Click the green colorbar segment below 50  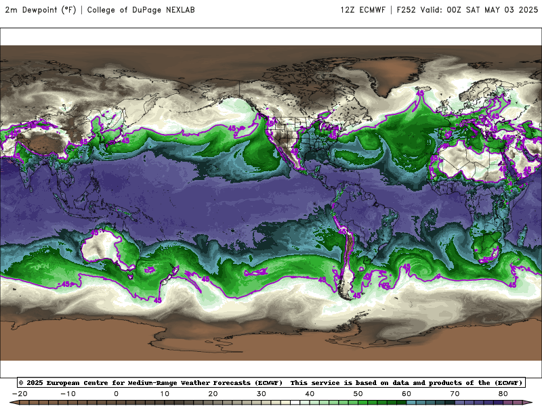coord(363,403)
